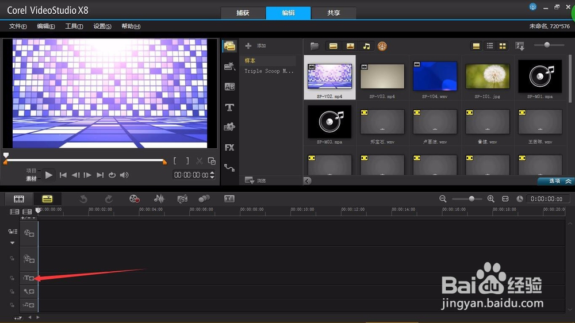Viewport: 575px width, 323px height.
Task: Play the preview video
Action: pos(48,175)
